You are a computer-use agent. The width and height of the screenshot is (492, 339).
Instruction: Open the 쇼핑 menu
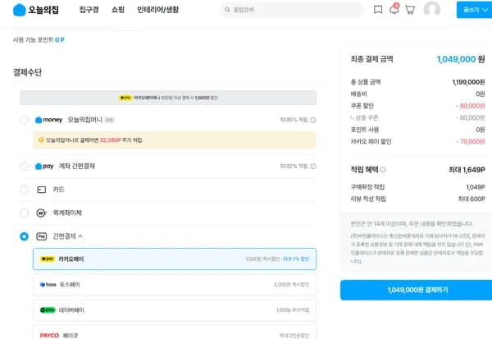(x=118, y=10)
